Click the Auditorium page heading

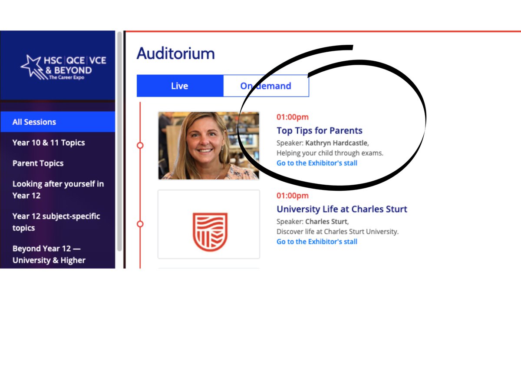coord(176,53)
